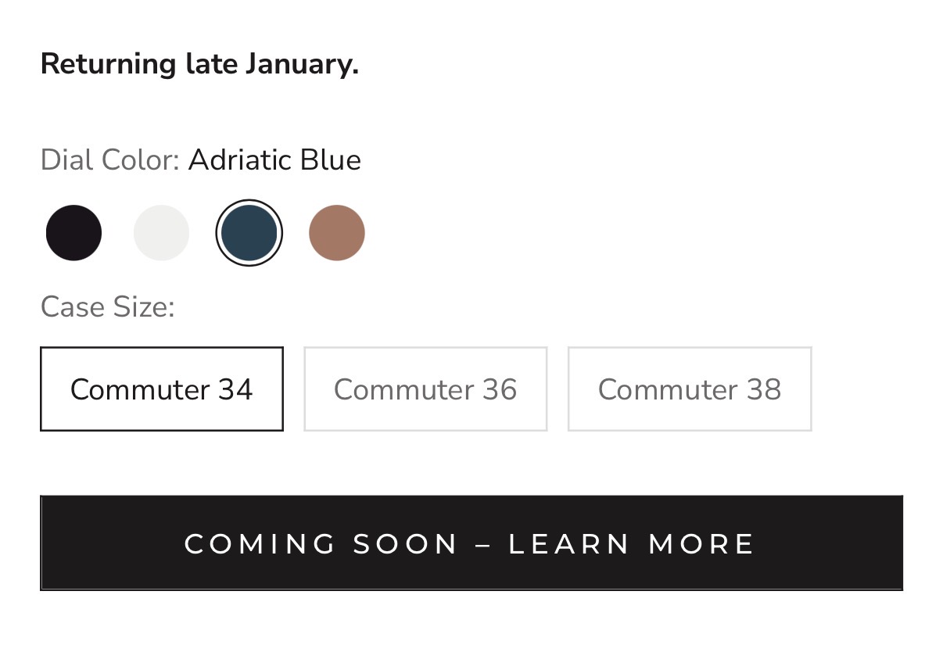The height and width of the screenshot is (670, 943).
Task: Select the black dial color swatch
Action: point(74,232)
